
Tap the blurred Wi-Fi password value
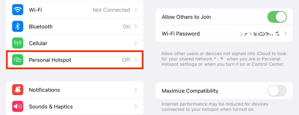tap(259, 34)
